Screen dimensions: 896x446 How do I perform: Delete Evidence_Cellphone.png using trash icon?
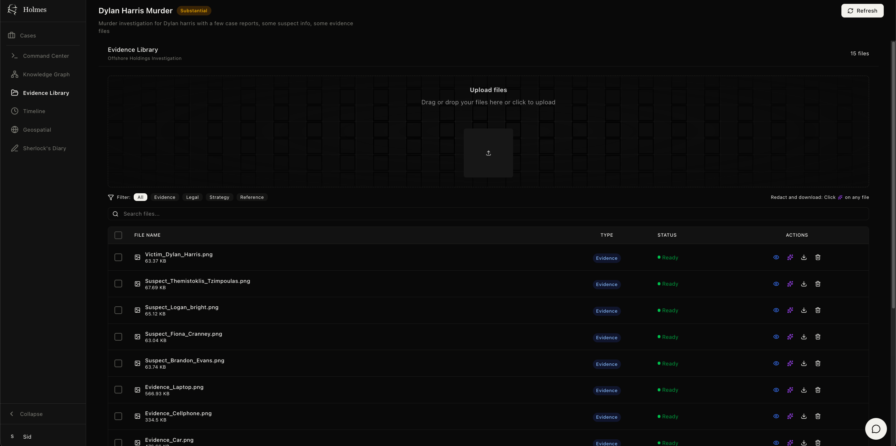tap(818, 416)
